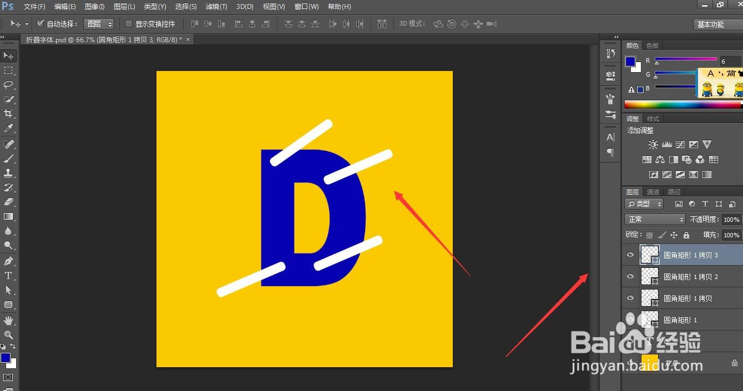Open the History panel icon
This screenshot has width=743, height=391.
610,53
